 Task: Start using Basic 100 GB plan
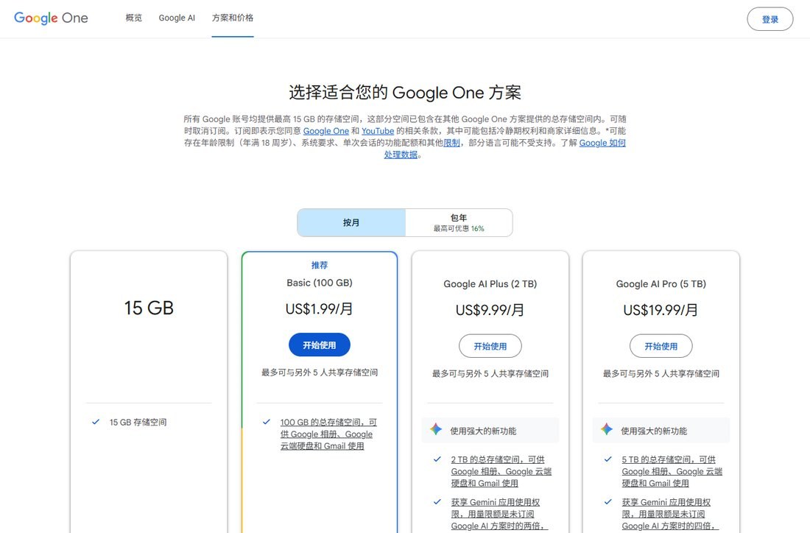(320, 345)
